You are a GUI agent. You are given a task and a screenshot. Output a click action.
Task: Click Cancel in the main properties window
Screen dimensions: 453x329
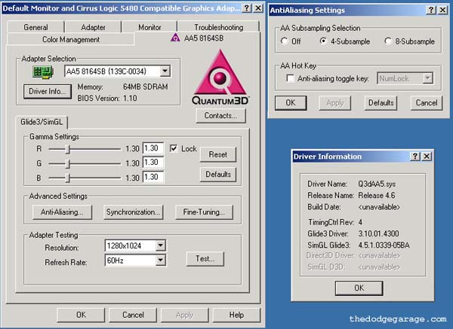pyautogui.click(x=133, y=315)
